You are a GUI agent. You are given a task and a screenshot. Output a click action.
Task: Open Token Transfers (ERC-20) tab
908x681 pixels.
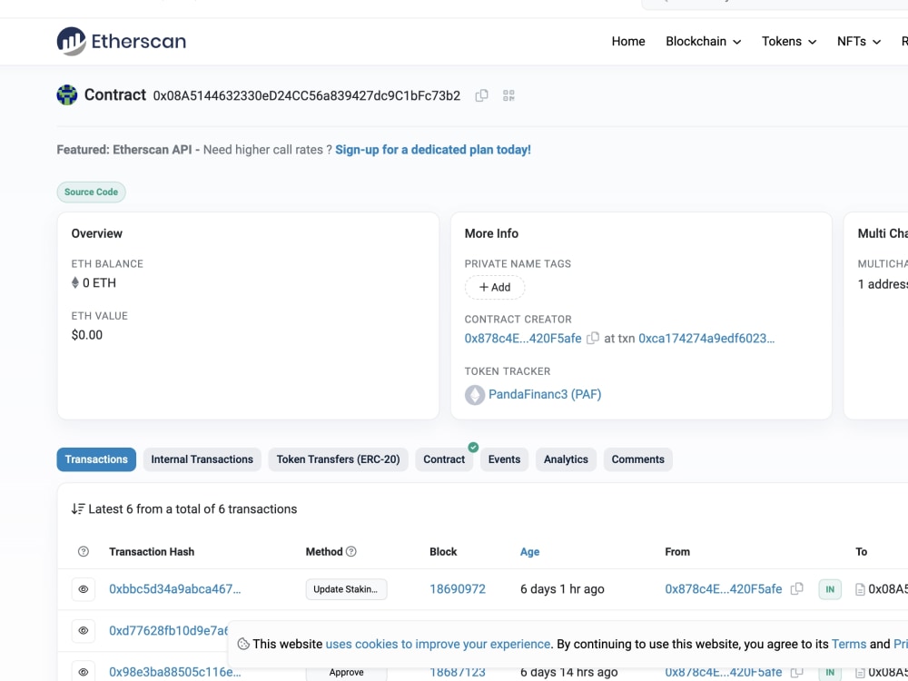point(338,459)
